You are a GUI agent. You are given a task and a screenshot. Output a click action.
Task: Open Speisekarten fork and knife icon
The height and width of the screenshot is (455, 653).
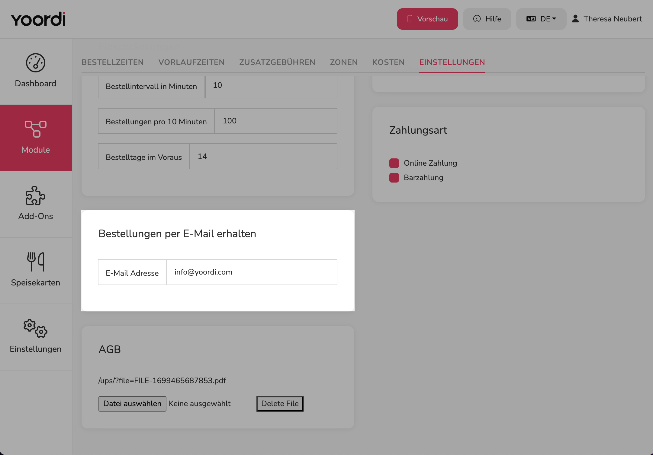[36, 262]
